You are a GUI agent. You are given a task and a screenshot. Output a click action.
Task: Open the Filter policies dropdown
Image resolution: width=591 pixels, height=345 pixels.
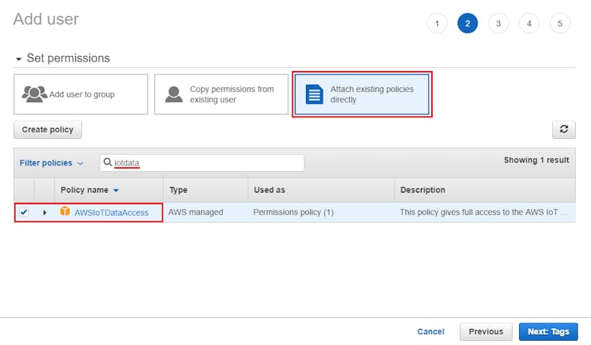coord(51,163)
